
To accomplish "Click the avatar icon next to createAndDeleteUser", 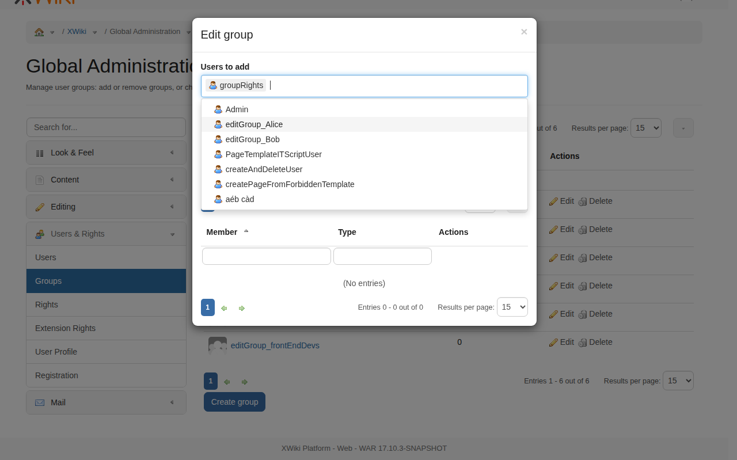I will [218, 169].
